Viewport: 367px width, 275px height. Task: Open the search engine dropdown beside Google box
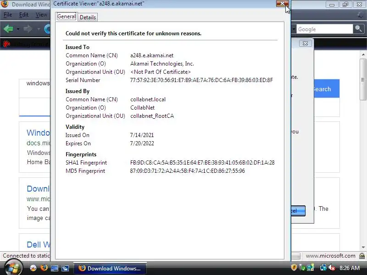[294, 29]
